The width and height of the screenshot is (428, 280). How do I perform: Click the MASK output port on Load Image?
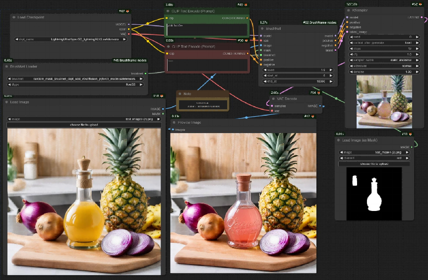[x=163, y=114]
